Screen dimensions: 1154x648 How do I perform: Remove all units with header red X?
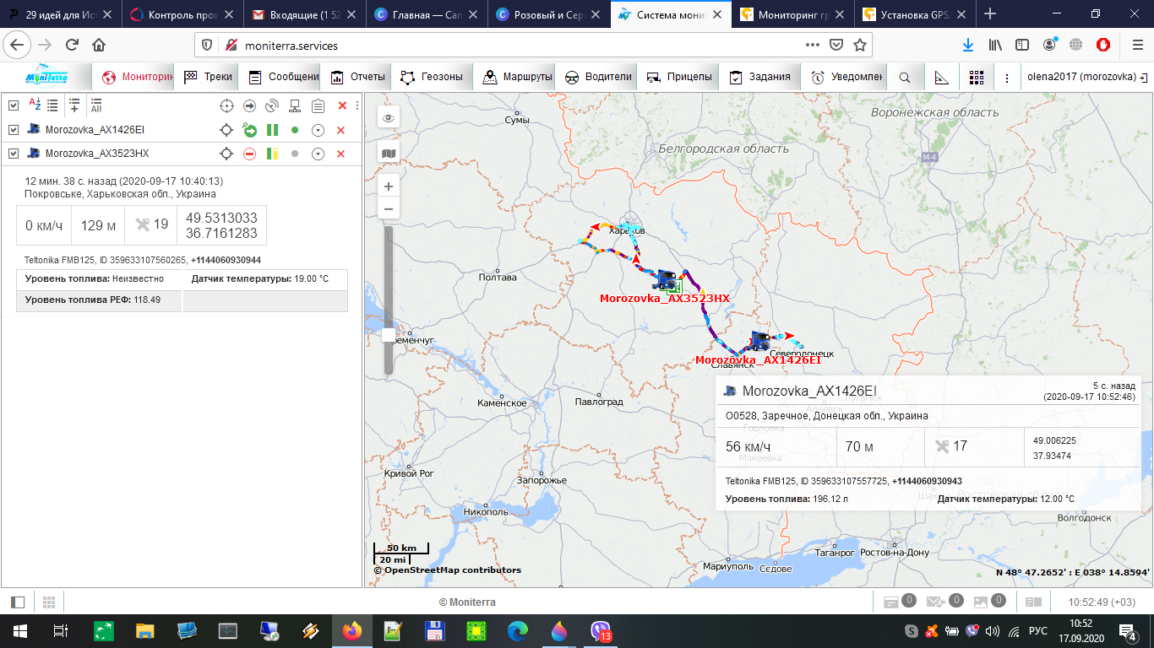click(x=342, y=105)
